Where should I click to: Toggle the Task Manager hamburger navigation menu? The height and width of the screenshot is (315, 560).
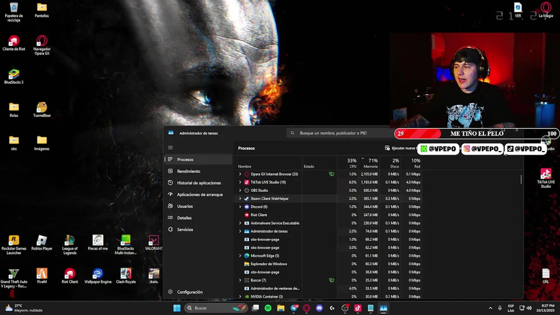(x=170, y=148)
